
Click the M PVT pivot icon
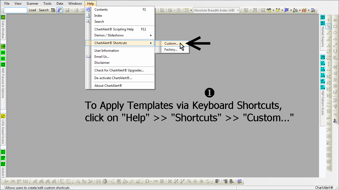pyautogui.click(x=255, y=10)
